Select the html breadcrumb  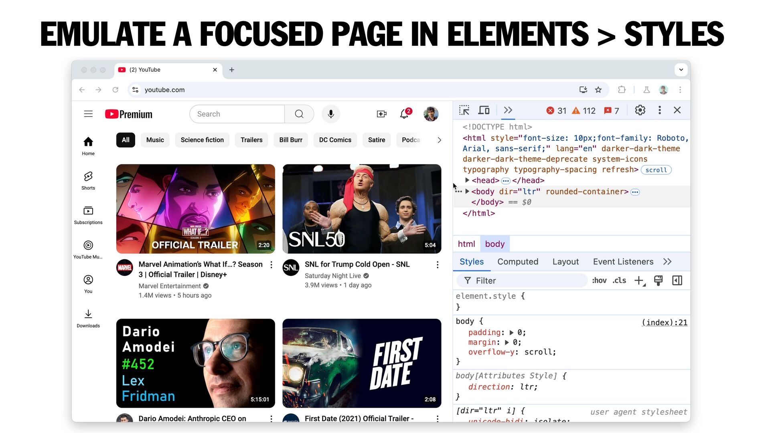coord(466,244)
